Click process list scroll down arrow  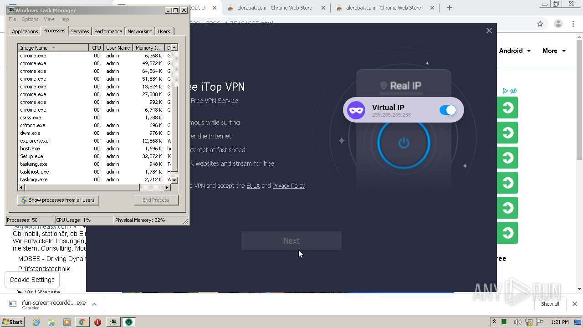[174, 180]
